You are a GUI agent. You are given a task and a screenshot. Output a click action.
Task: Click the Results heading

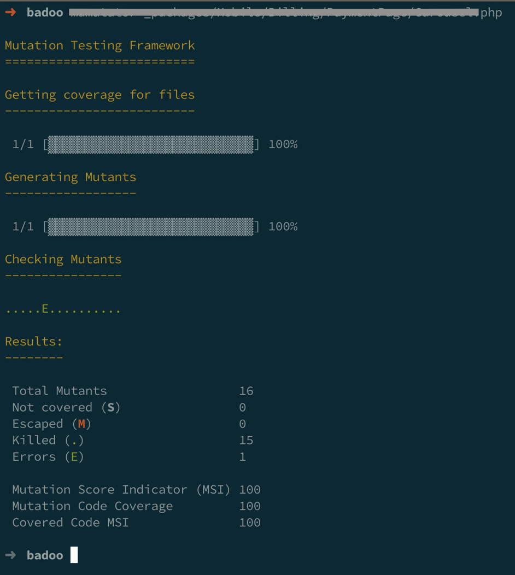point(33,341)
